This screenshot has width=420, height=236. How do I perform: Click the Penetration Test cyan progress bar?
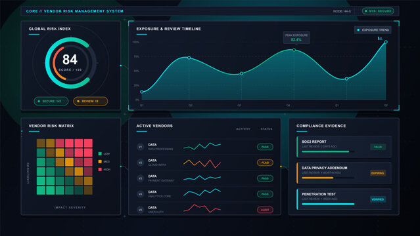tap(328, 204)
